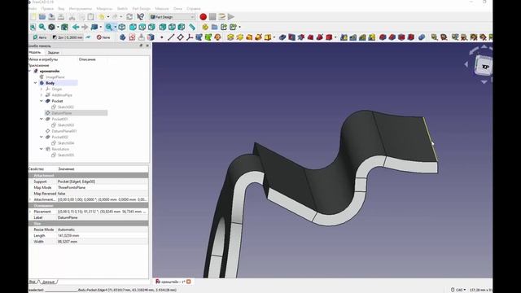
Task: Open the Sketch menu
Action: (x=122, y=9)
